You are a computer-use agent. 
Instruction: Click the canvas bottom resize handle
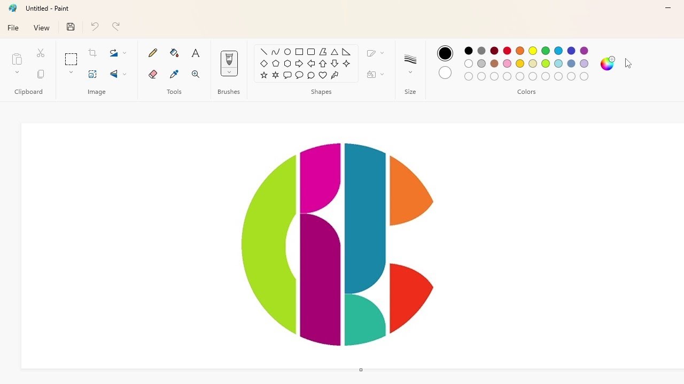361,370
